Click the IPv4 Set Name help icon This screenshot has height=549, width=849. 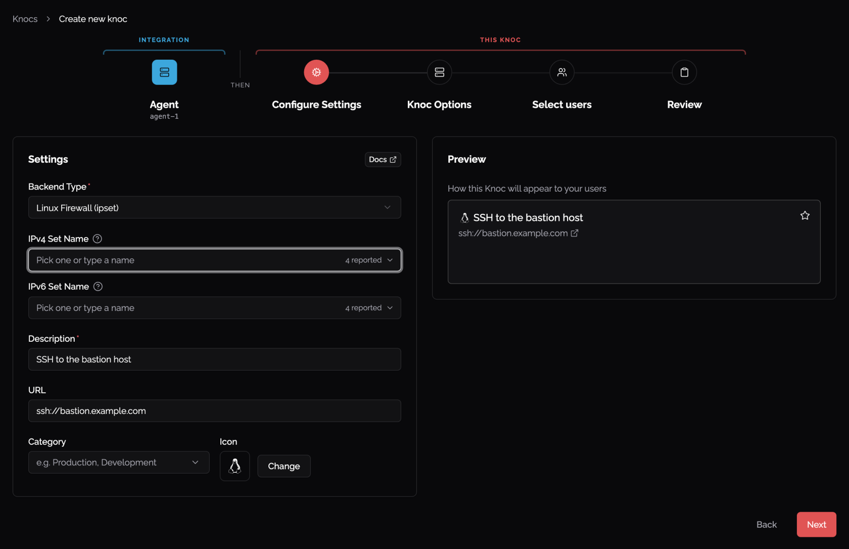point(98,239)
